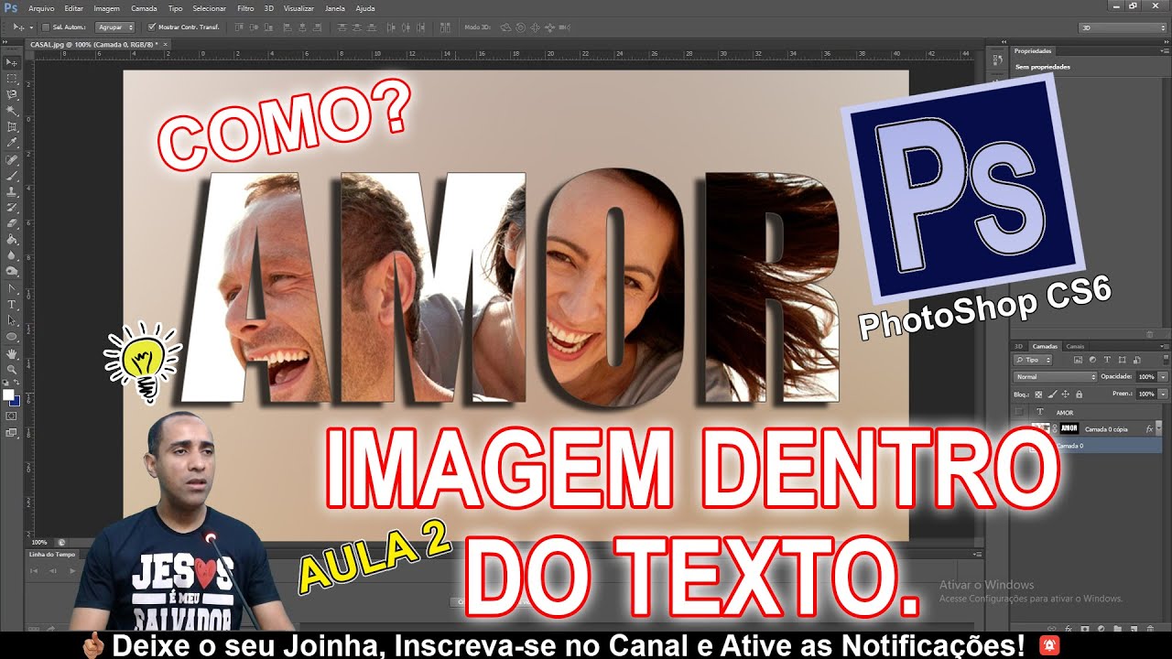Click the Quick Mask mode icon
The height and width of the screenshot is (659, 1172).
[x=12, y=416]
